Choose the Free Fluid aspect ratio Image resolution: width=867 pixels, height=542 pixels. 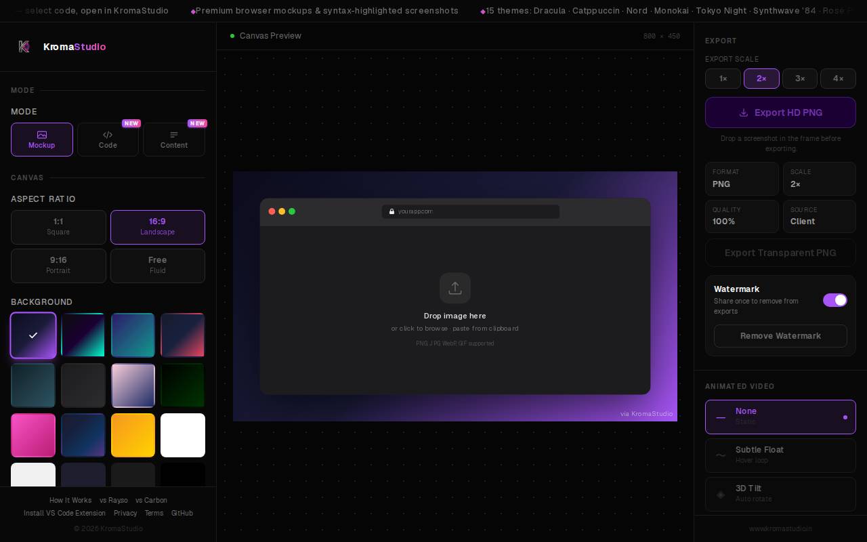point(158,266)
